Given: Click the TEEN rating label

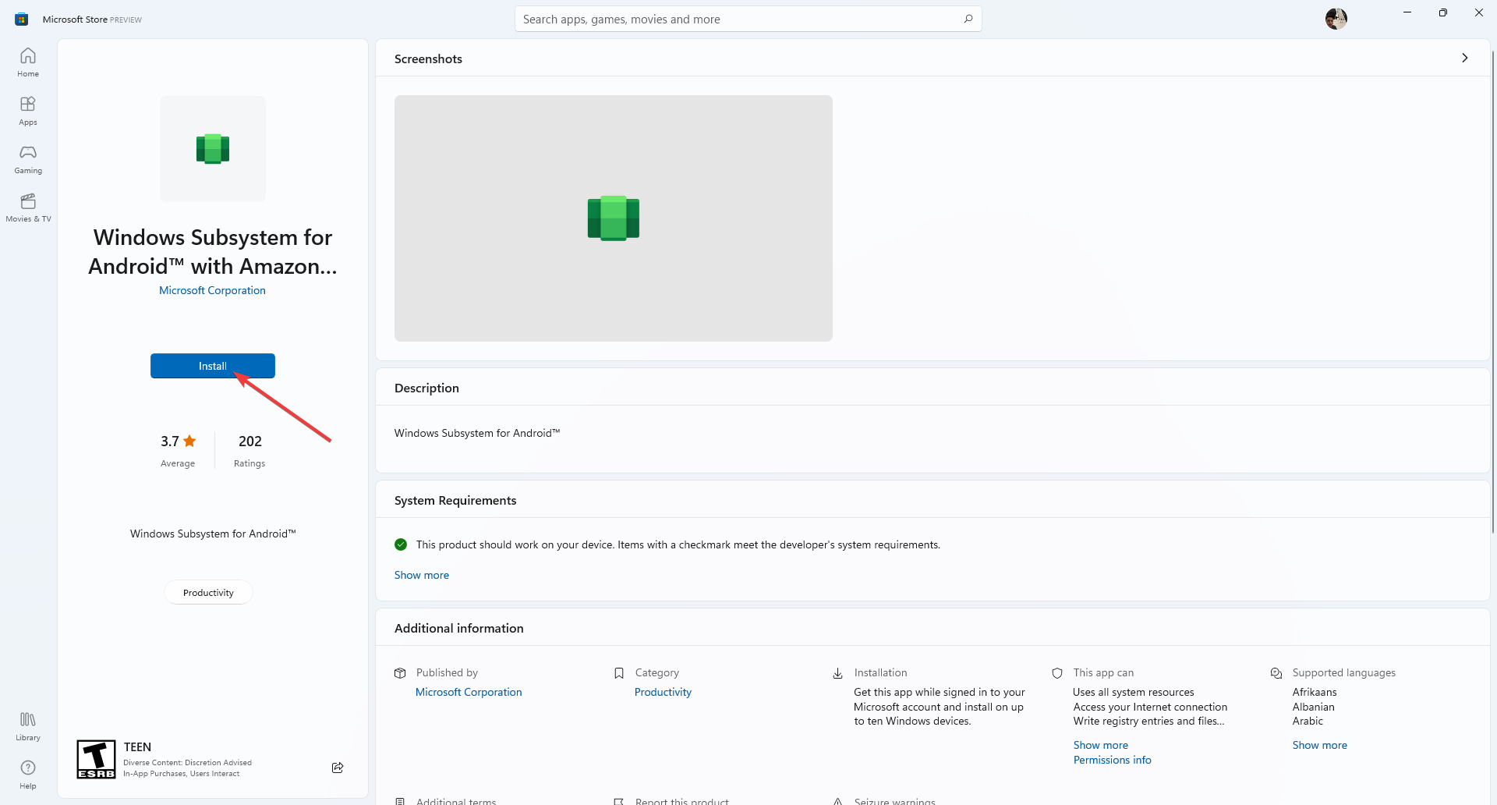Looking at the screenshot, I should click(x=137, y=747).
